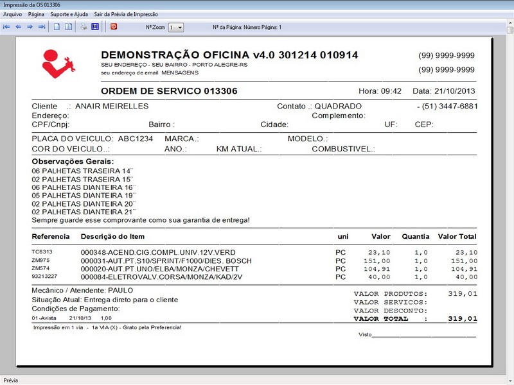The image size is (514, 385).
Task: Click reference code ZM574
Action: [40, 268]
